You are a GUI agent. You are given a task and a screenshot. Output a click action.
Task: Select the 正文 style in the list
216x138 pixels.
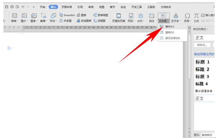coord(204,98)
